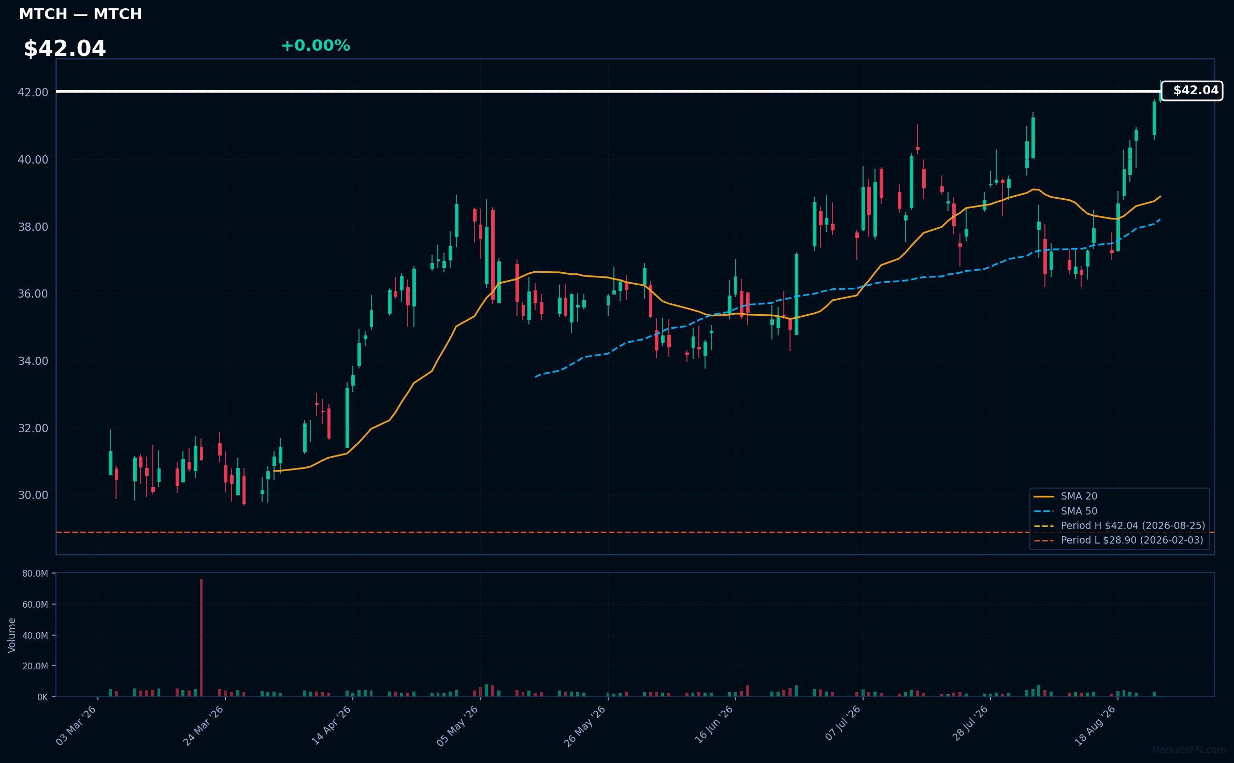Click the 07 Jul '26 date label
1234x763 pixels.
(842, 724)
